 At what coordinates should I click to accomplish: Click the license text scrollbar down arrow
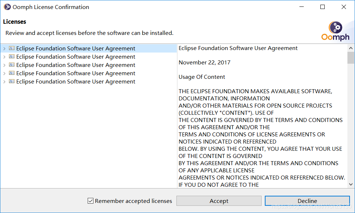point(351,184)
